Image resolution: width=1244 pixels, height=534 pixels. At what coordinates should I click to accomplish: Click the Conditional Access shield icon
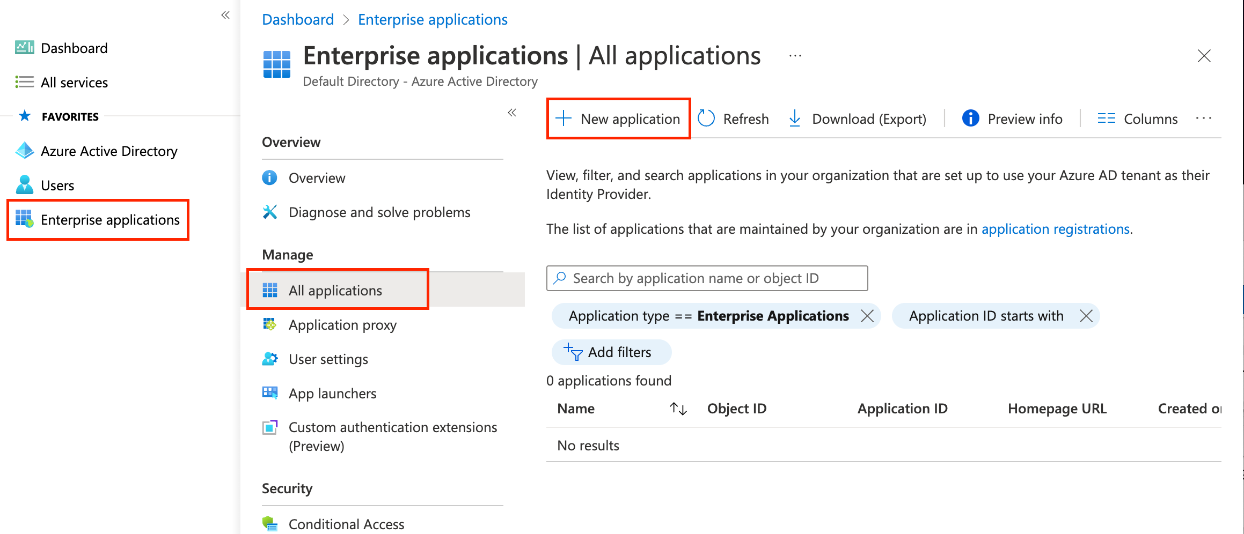(269, 524)
